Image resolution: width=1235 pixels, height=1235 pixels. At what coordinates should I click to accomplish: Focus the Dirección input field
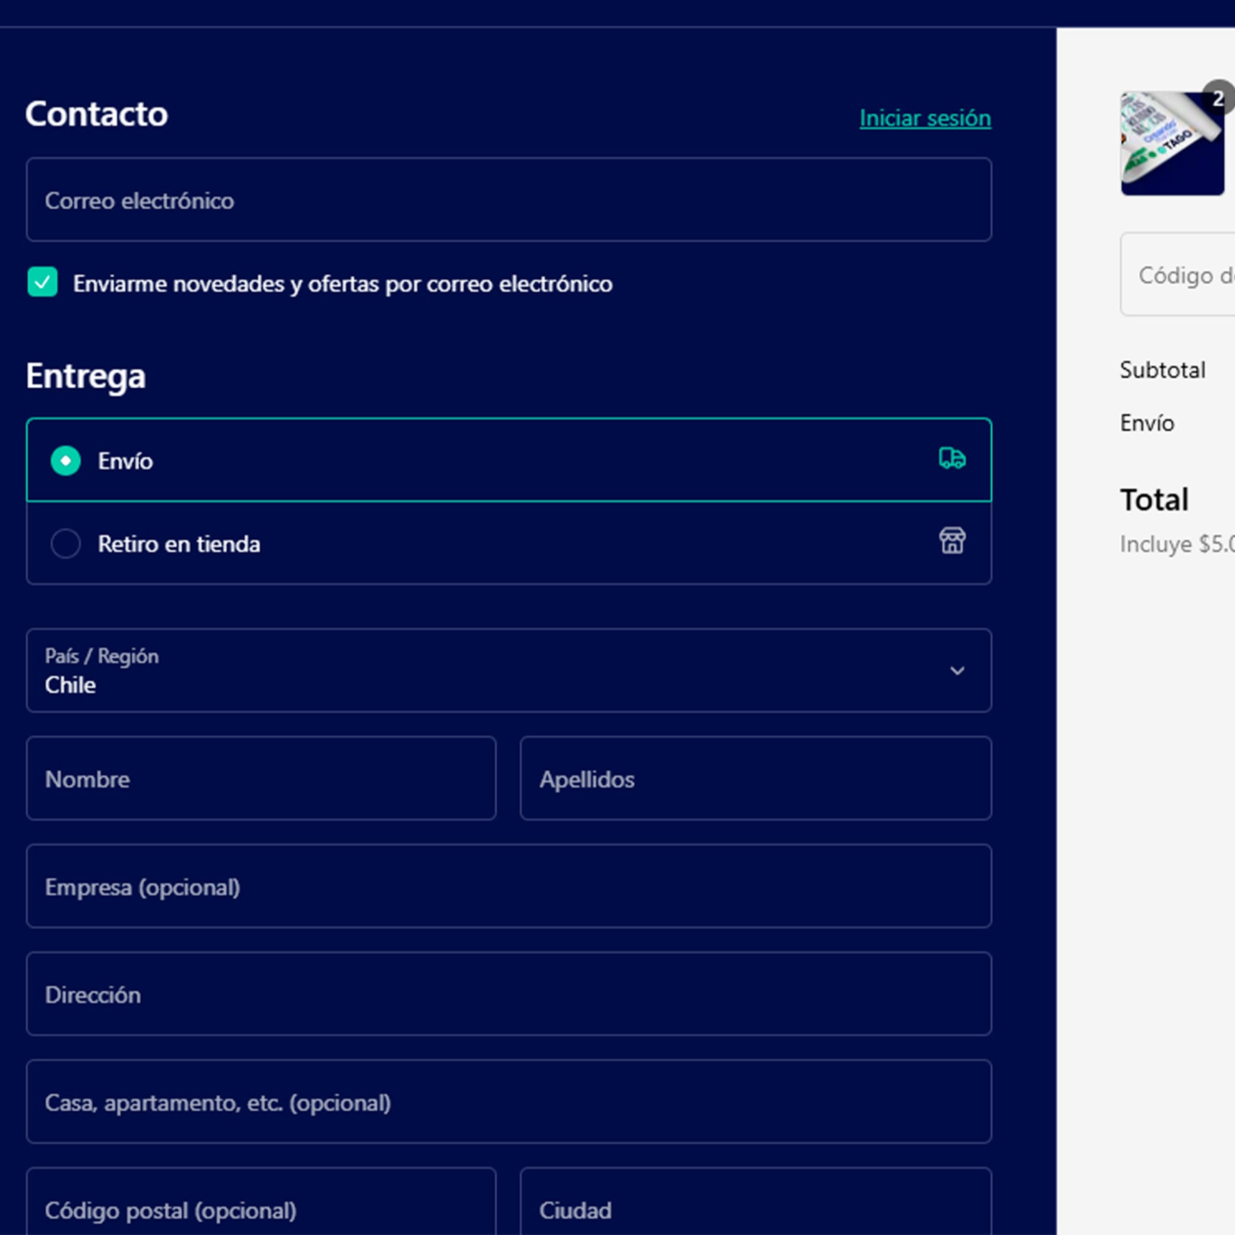508,994
